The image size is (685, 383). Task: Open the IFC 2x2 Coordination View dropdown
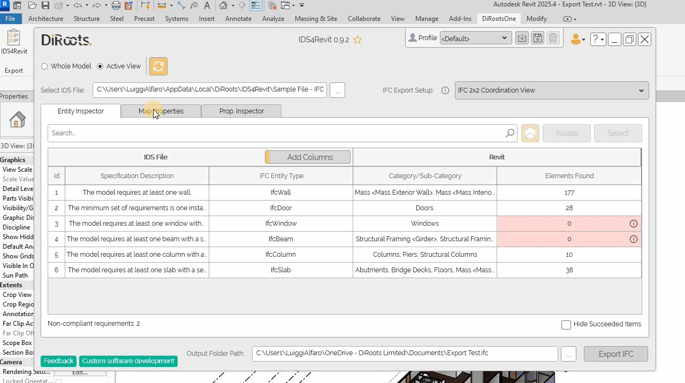[552, 90]
